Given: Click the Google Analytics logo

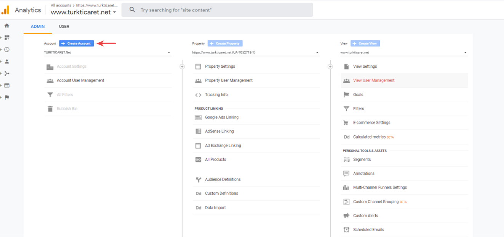Looking at the screenshot, I should coord(6,10).
